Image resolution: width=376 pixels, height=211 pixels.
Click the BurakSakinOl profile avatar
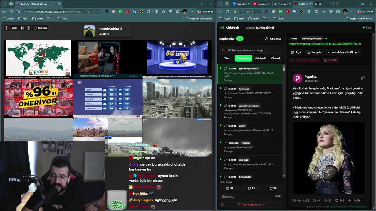90,31
